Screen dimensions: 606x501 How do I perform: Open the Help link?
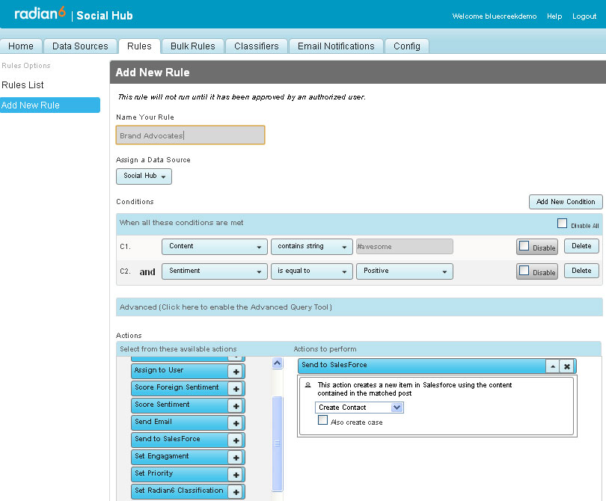554,16
